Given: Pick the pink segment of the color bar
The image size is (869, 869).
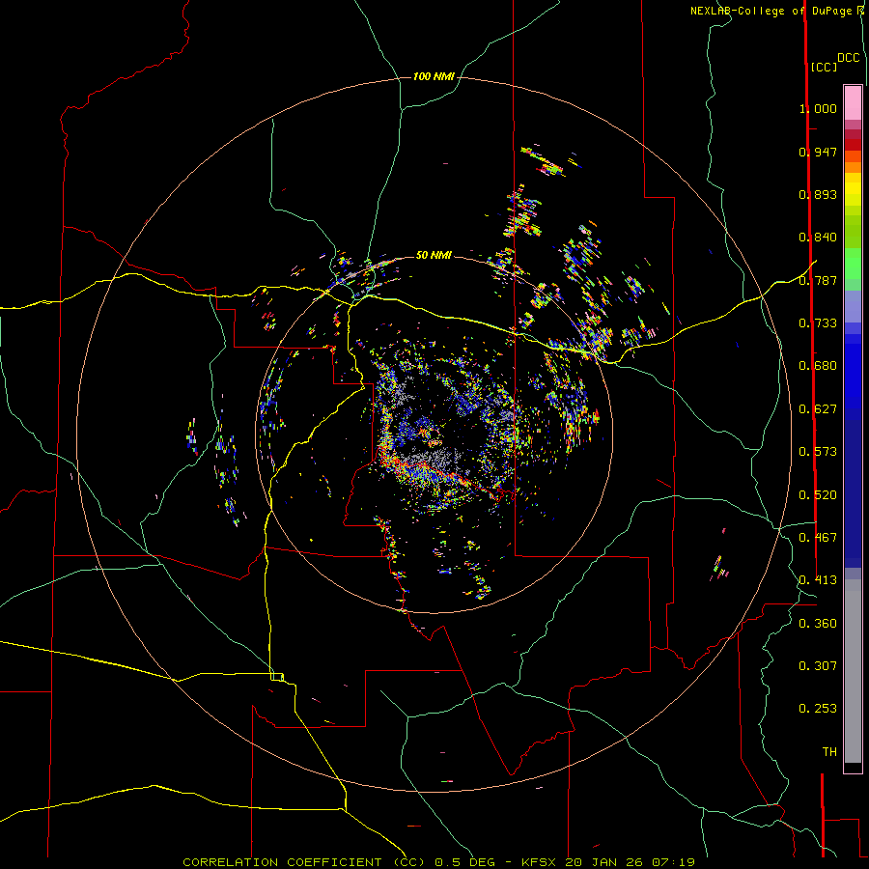Looking at the screenshot, I should [853, 103].
